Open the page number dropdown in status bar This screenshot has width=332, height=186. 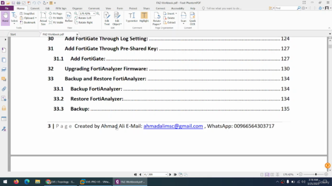pos(166,175)
